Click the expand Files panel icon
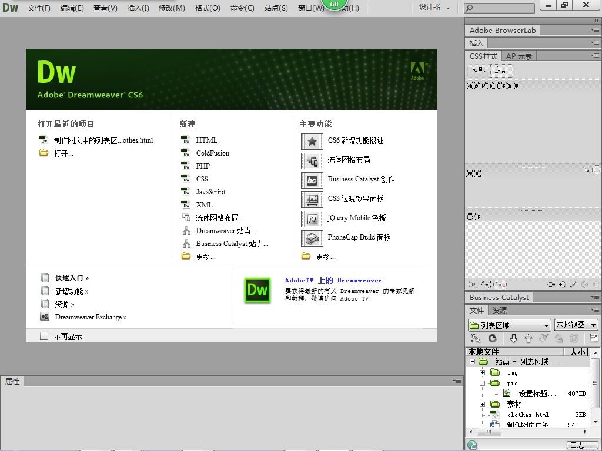 [594, 338]
